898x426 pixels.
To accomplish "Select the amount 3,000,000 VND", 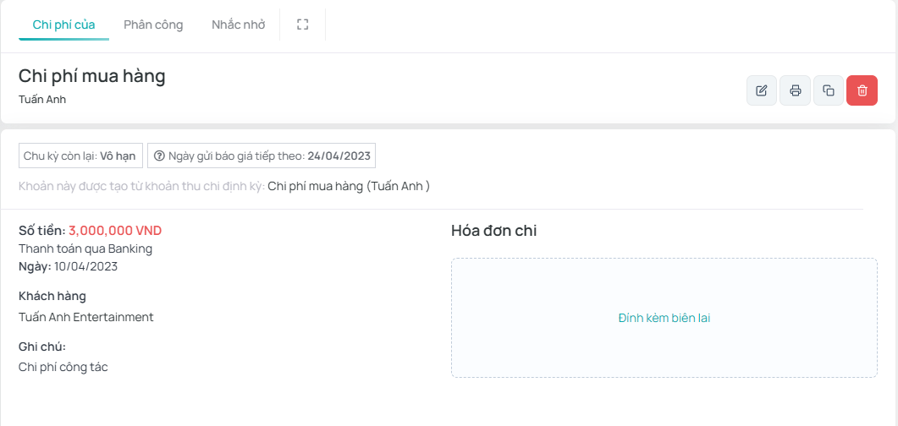I will coord(115,231).
